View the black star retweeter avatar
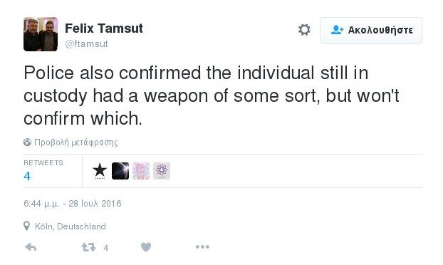 click(100, 171)
